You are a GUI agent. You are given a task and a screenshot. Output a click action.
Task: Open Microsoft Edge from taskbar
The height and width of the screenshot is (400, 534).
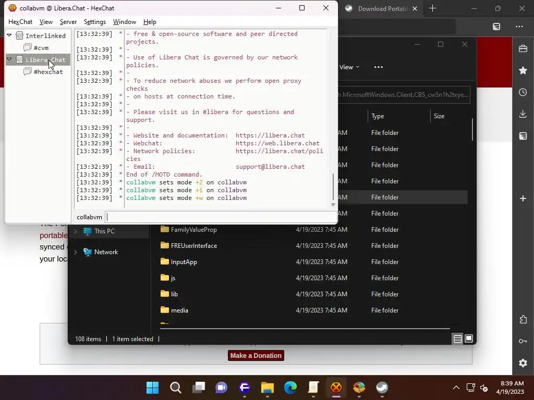pos(290,387)
